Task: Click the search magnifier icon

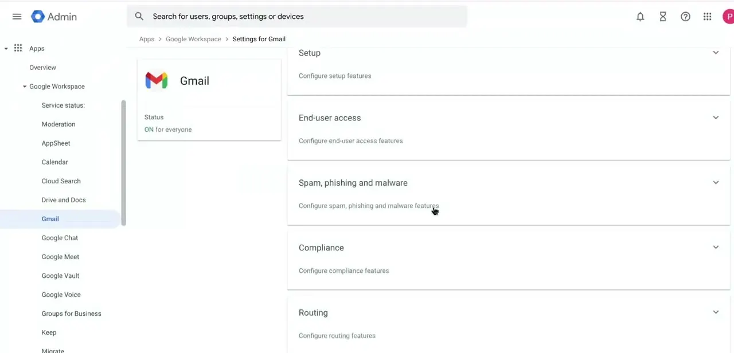Action: [x=139, y=17]
